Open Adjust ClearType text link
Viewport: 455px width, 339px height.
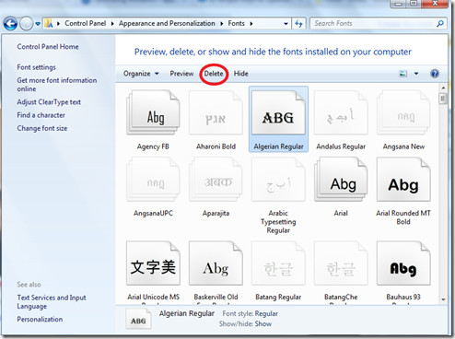point(49,102)
